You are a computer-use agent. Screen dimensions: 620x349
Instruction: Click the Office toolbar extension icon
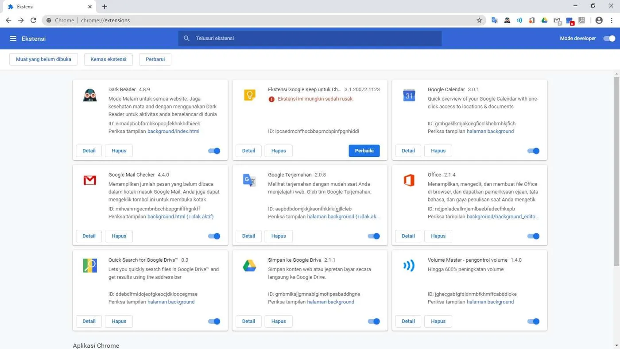(x=532, y=20)
